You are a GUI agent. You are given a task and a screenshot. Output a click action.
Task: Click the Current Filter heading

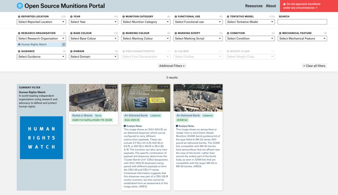click(29, 88)
